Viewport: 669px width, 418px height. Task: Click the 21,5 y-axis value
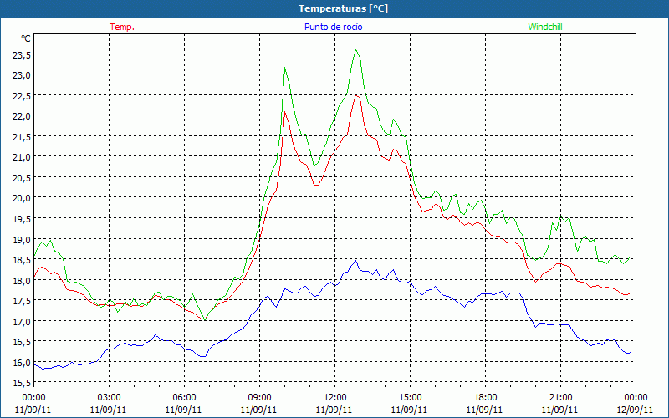pyautogui.click(x=22, y=137)
